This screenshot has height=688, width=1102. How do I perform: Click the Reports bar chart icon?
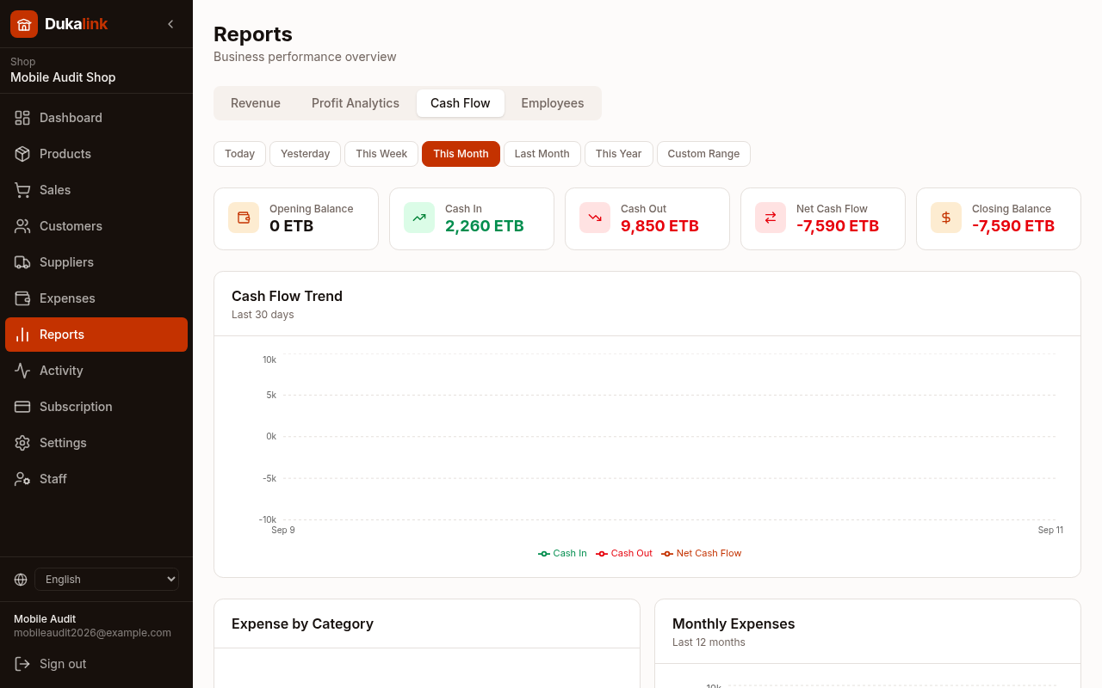pyautogui.click(x=22, y=335)
